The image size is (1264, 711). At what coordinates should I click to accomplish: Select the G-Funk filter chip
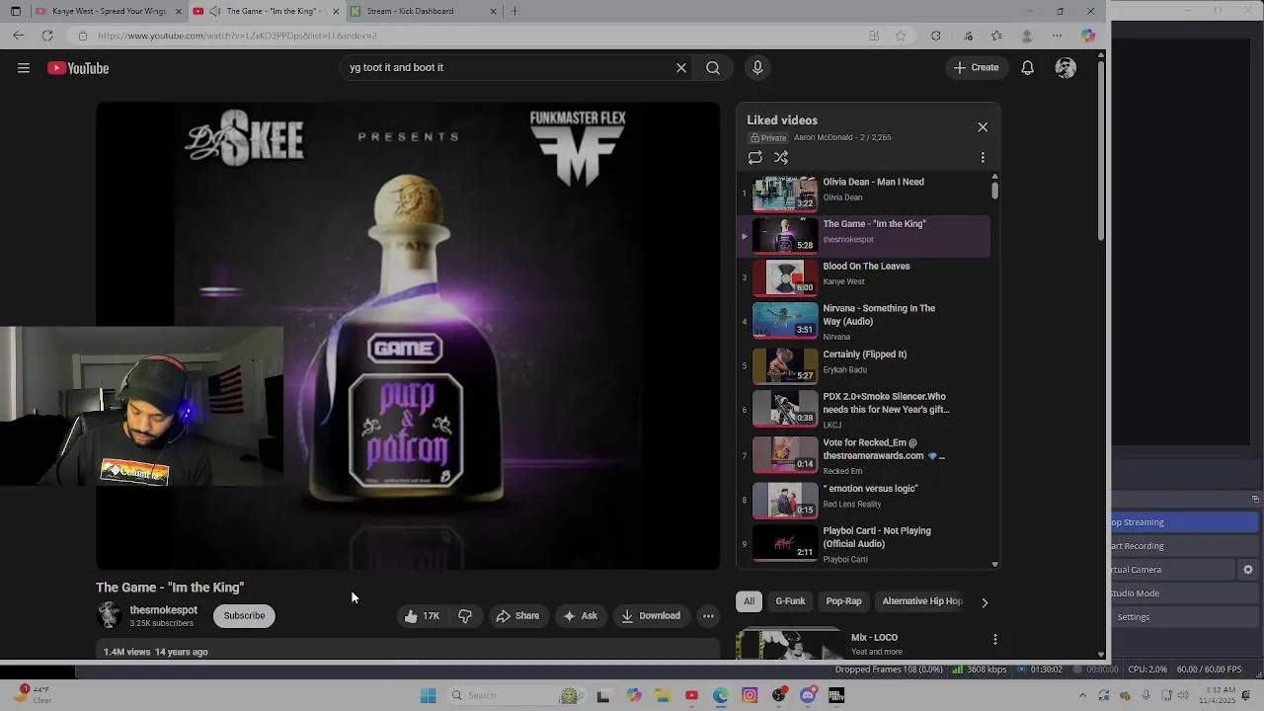(x=790, y=601)
